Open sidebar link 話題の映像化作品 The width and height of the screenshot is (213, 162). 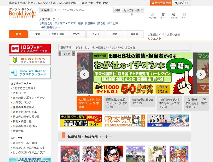(23, 107)
